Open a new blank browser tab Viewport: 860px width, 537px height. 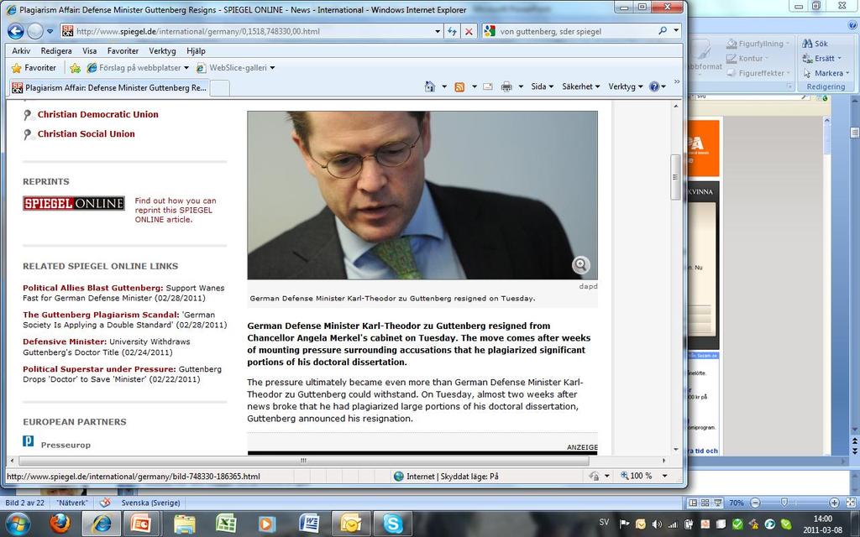[220, 87]
